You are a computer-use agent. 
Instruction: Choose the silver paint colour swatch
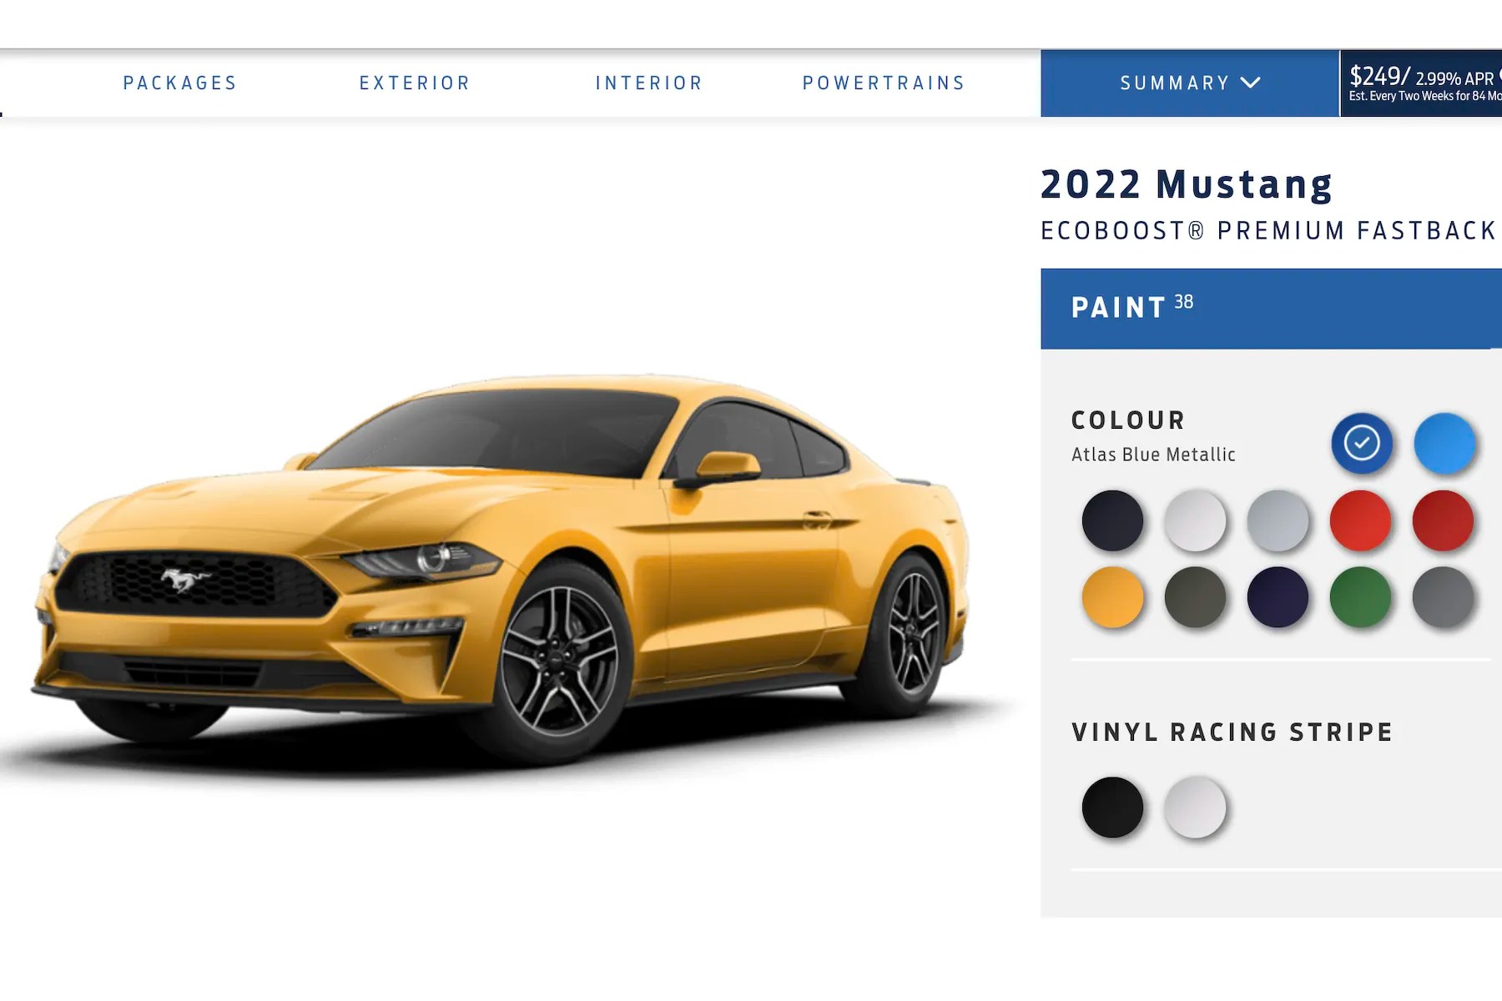click(x=1278, y=521)
